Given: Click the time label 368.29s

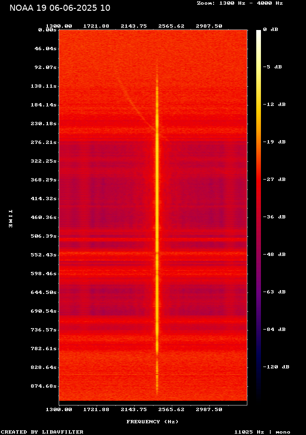Looking at the screenshot, I should click(x=44, y=180).
